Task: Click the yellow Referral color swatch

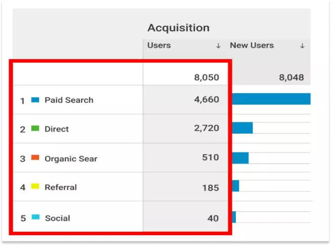Action: 35,186
